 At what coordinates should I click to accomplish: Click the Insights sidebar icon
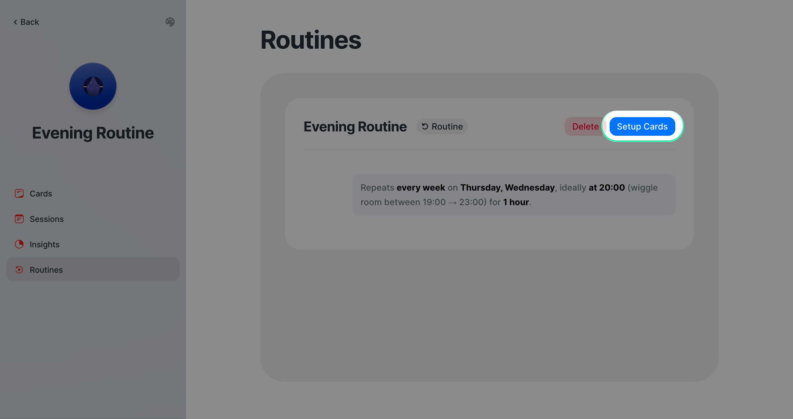coord(19,244)
